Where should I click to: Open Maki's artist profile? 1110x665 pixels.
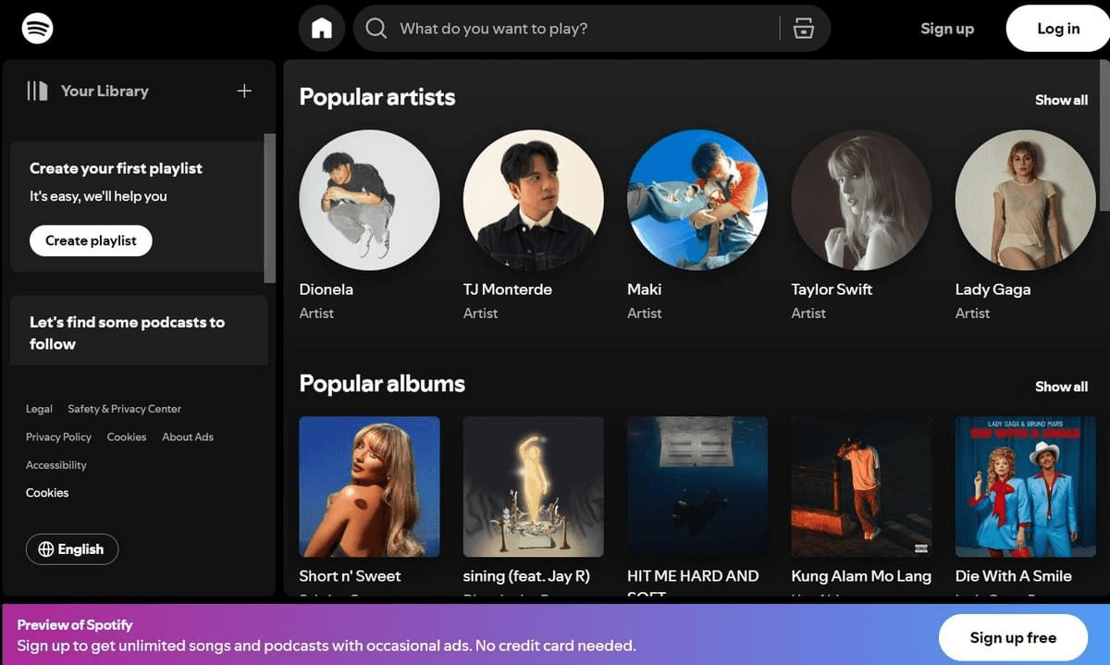point(697,199)
